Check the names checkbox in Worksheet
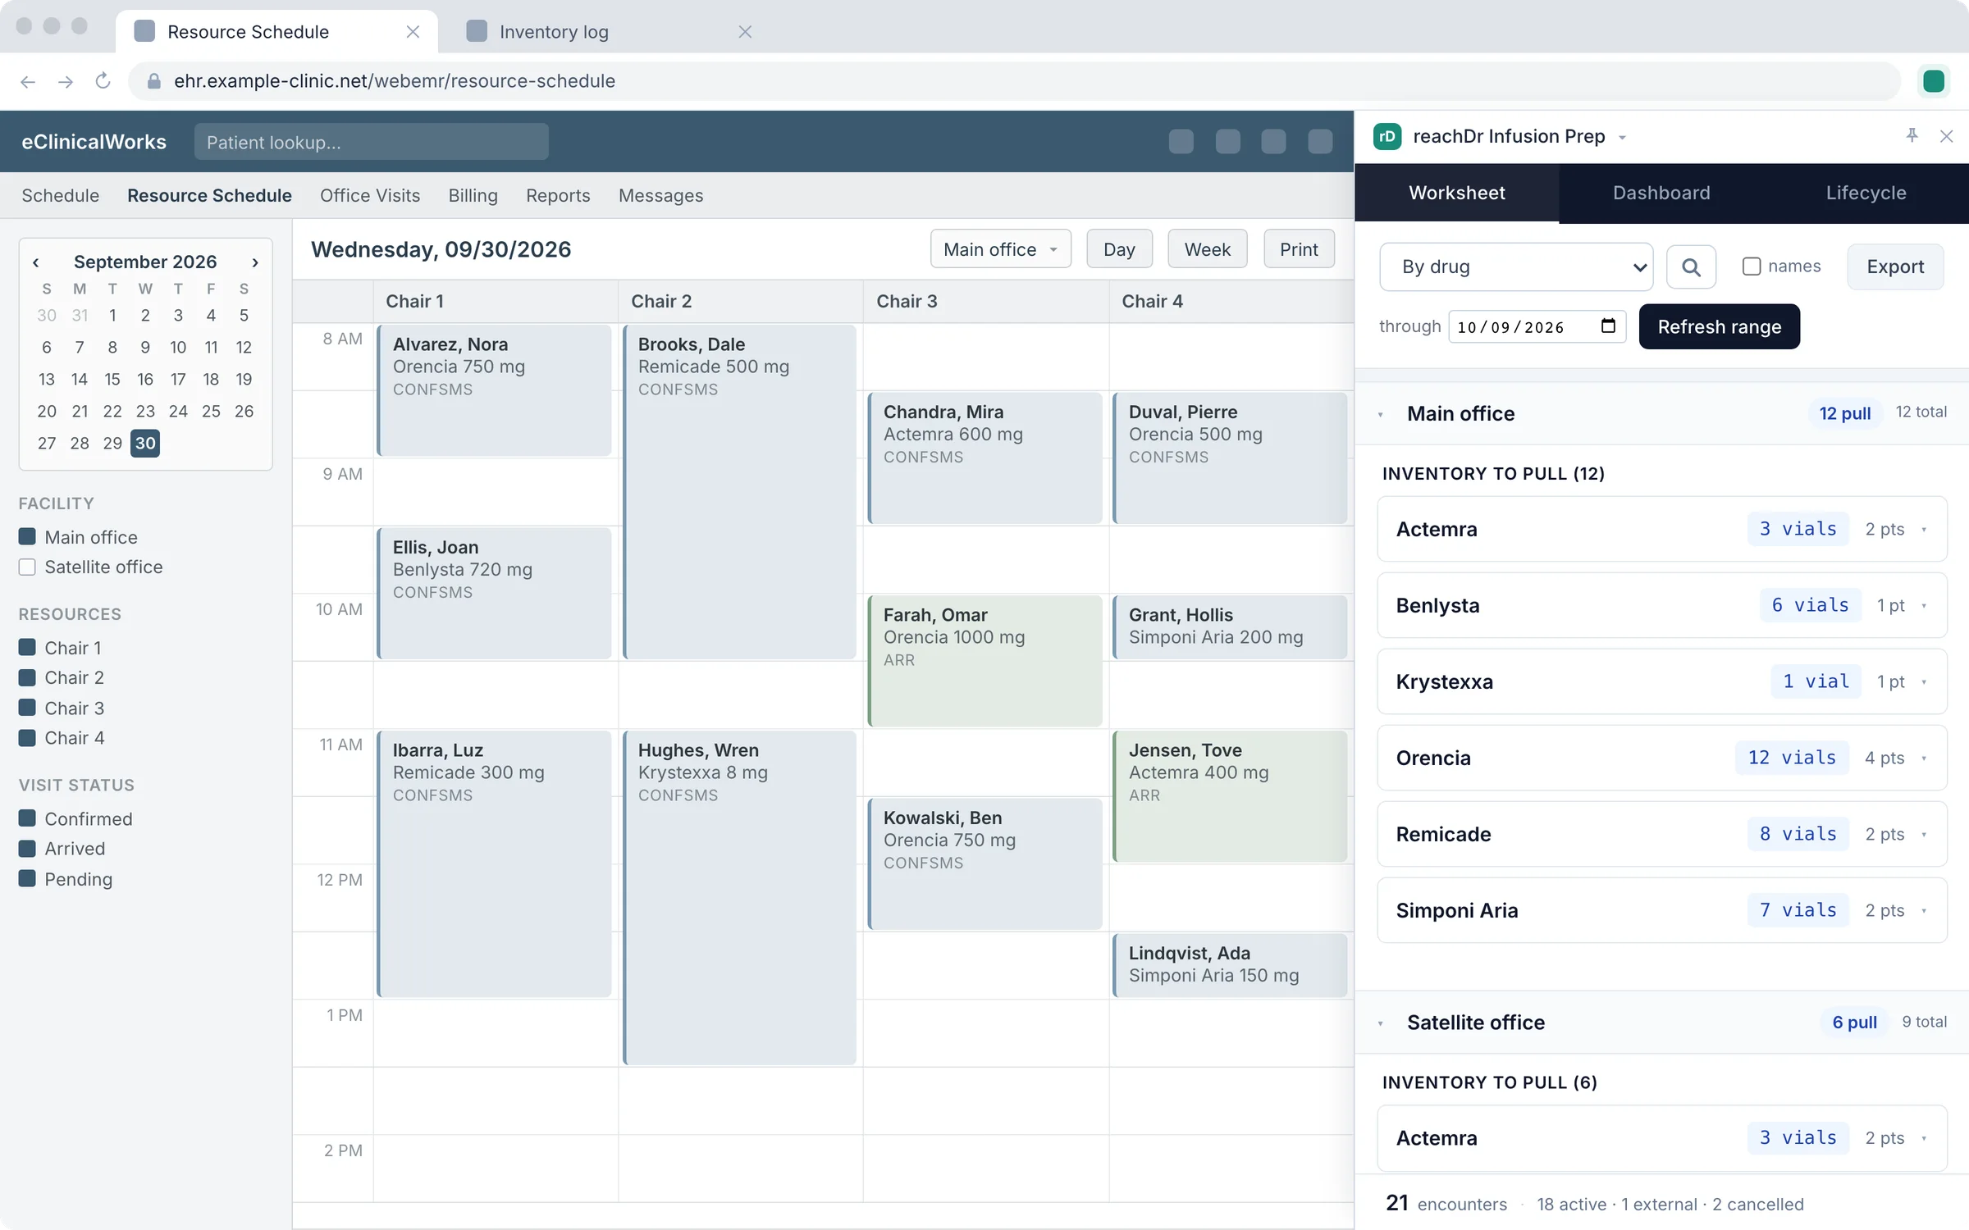 pos(1751,266)
